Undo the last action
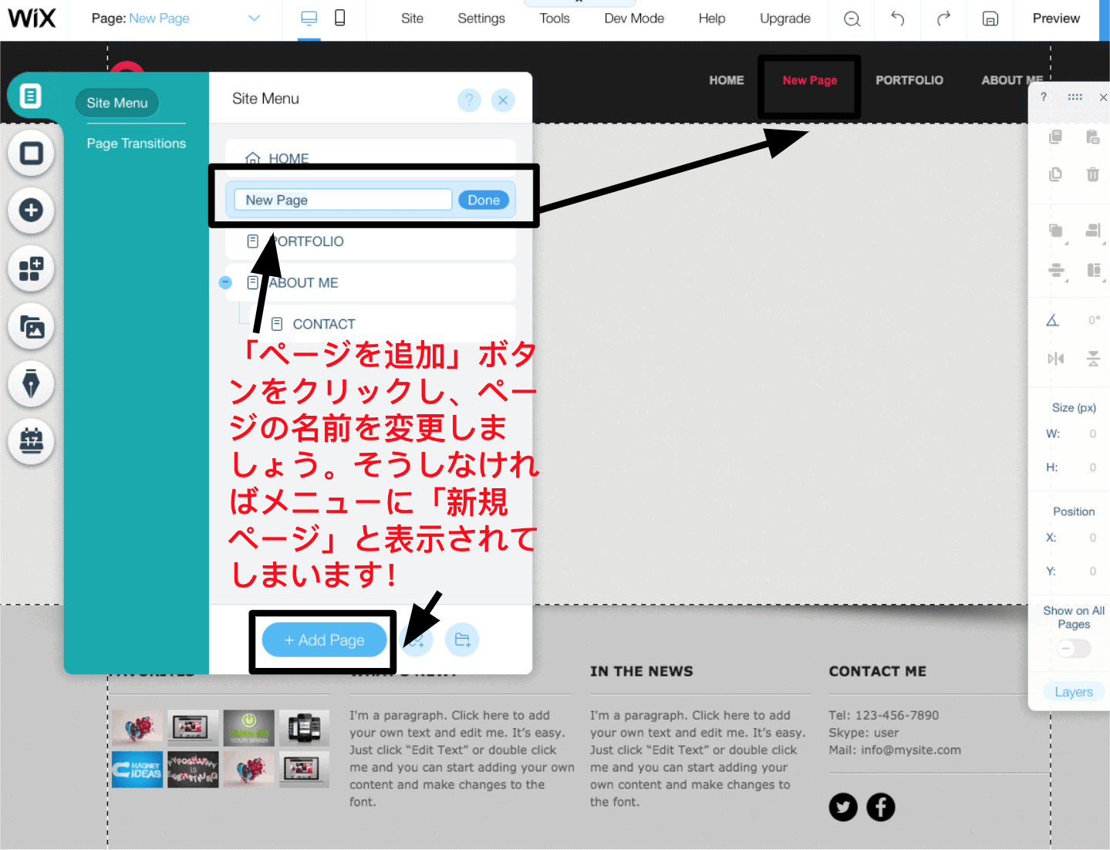The image size is (1110, 850). point(897,19)
